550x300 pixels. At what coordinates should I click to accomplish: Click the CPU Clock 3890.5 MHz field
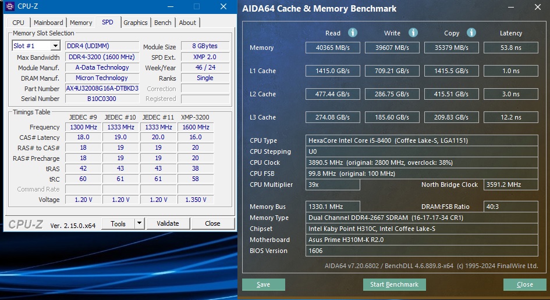tap(421, 162)
